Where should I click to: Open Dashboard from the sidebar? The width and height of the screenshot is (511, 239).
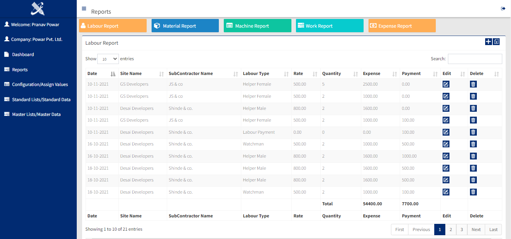23,55
